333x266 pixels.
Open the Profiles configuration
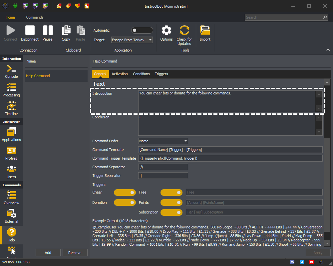point(11,153)
